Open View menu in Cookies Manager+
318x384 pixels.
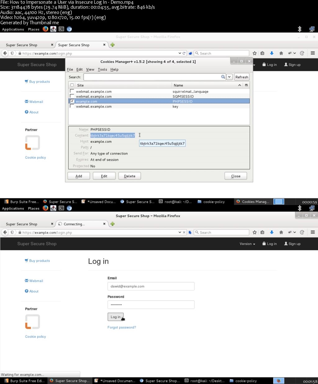(x=90, y=69)
